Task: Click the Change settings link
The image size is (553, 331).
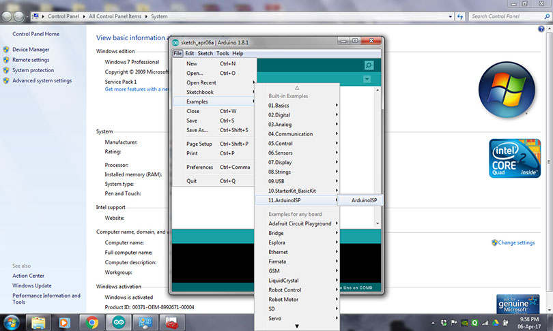Action: (516, 242)
